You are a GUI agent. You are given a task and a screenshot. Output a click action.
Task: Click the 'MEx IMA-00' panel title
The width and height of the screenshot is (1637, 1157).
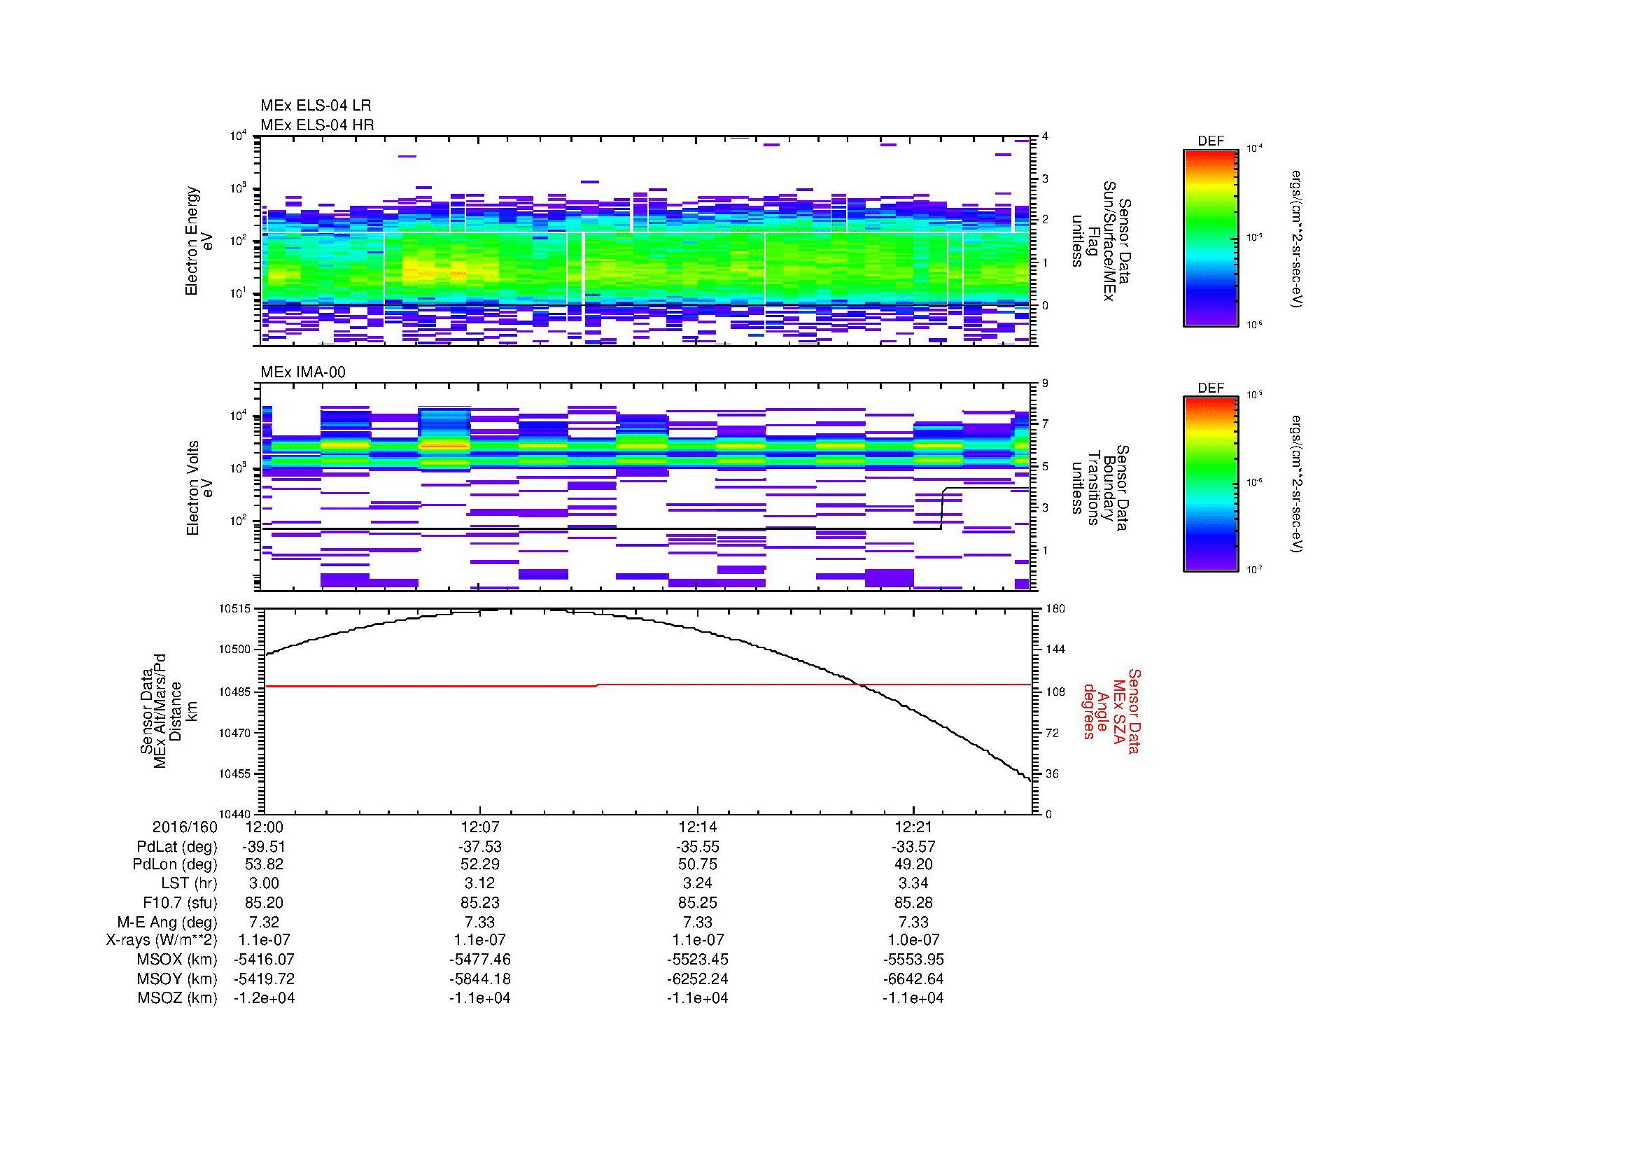tap(303, 372)
